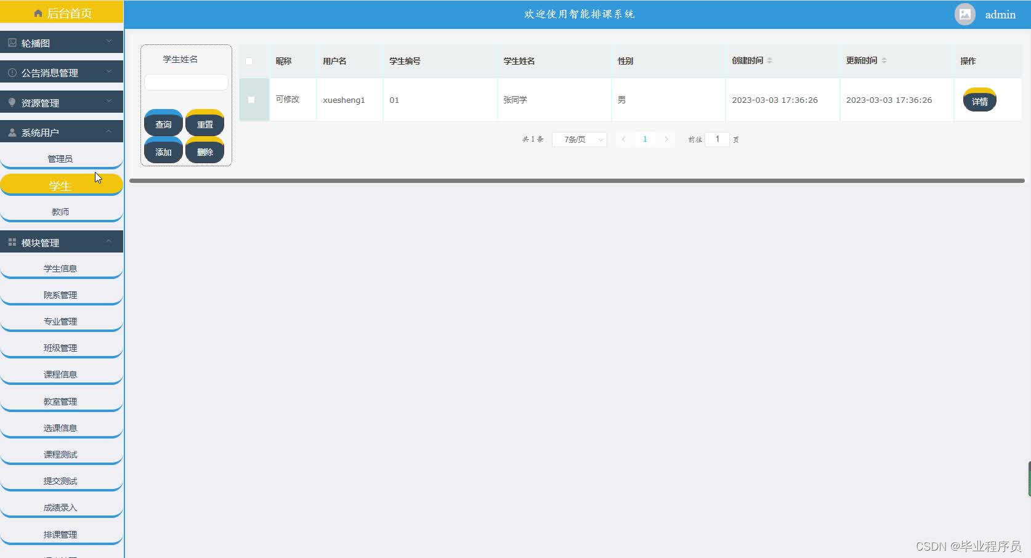Click the 重置 reset button
This screenshot has width=1031, height=558.
(x=204, y=123)
